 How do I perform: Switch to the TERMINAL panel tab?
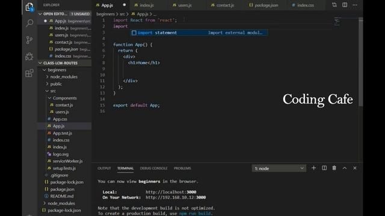coord(125,168)
